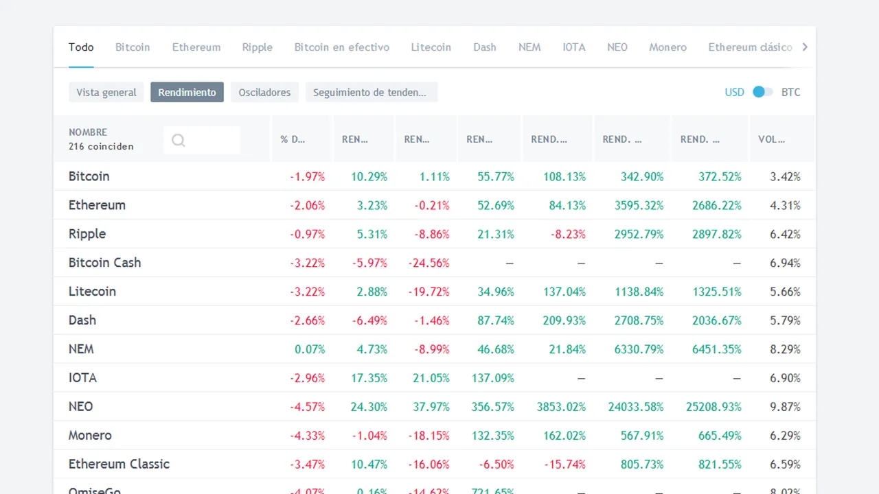Viewport: 879px width, 494px height.
Task: Focus the name search input field
Action: coord(202,140)
